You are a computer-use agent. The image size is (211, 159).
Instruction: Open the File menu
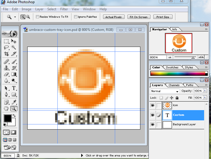[x=5, y=9]
